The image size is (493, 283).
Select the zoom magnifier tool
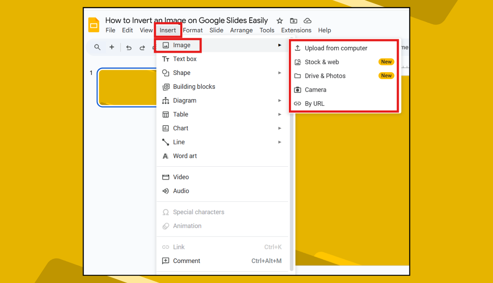97,47
